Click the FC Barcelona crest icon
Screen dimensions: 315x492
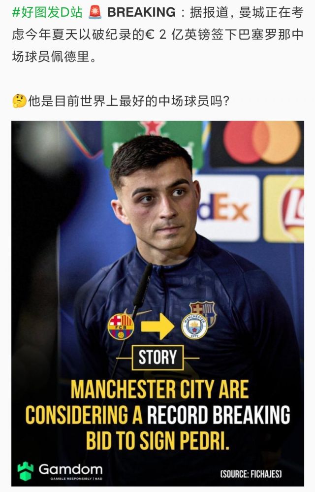(121, 327)
